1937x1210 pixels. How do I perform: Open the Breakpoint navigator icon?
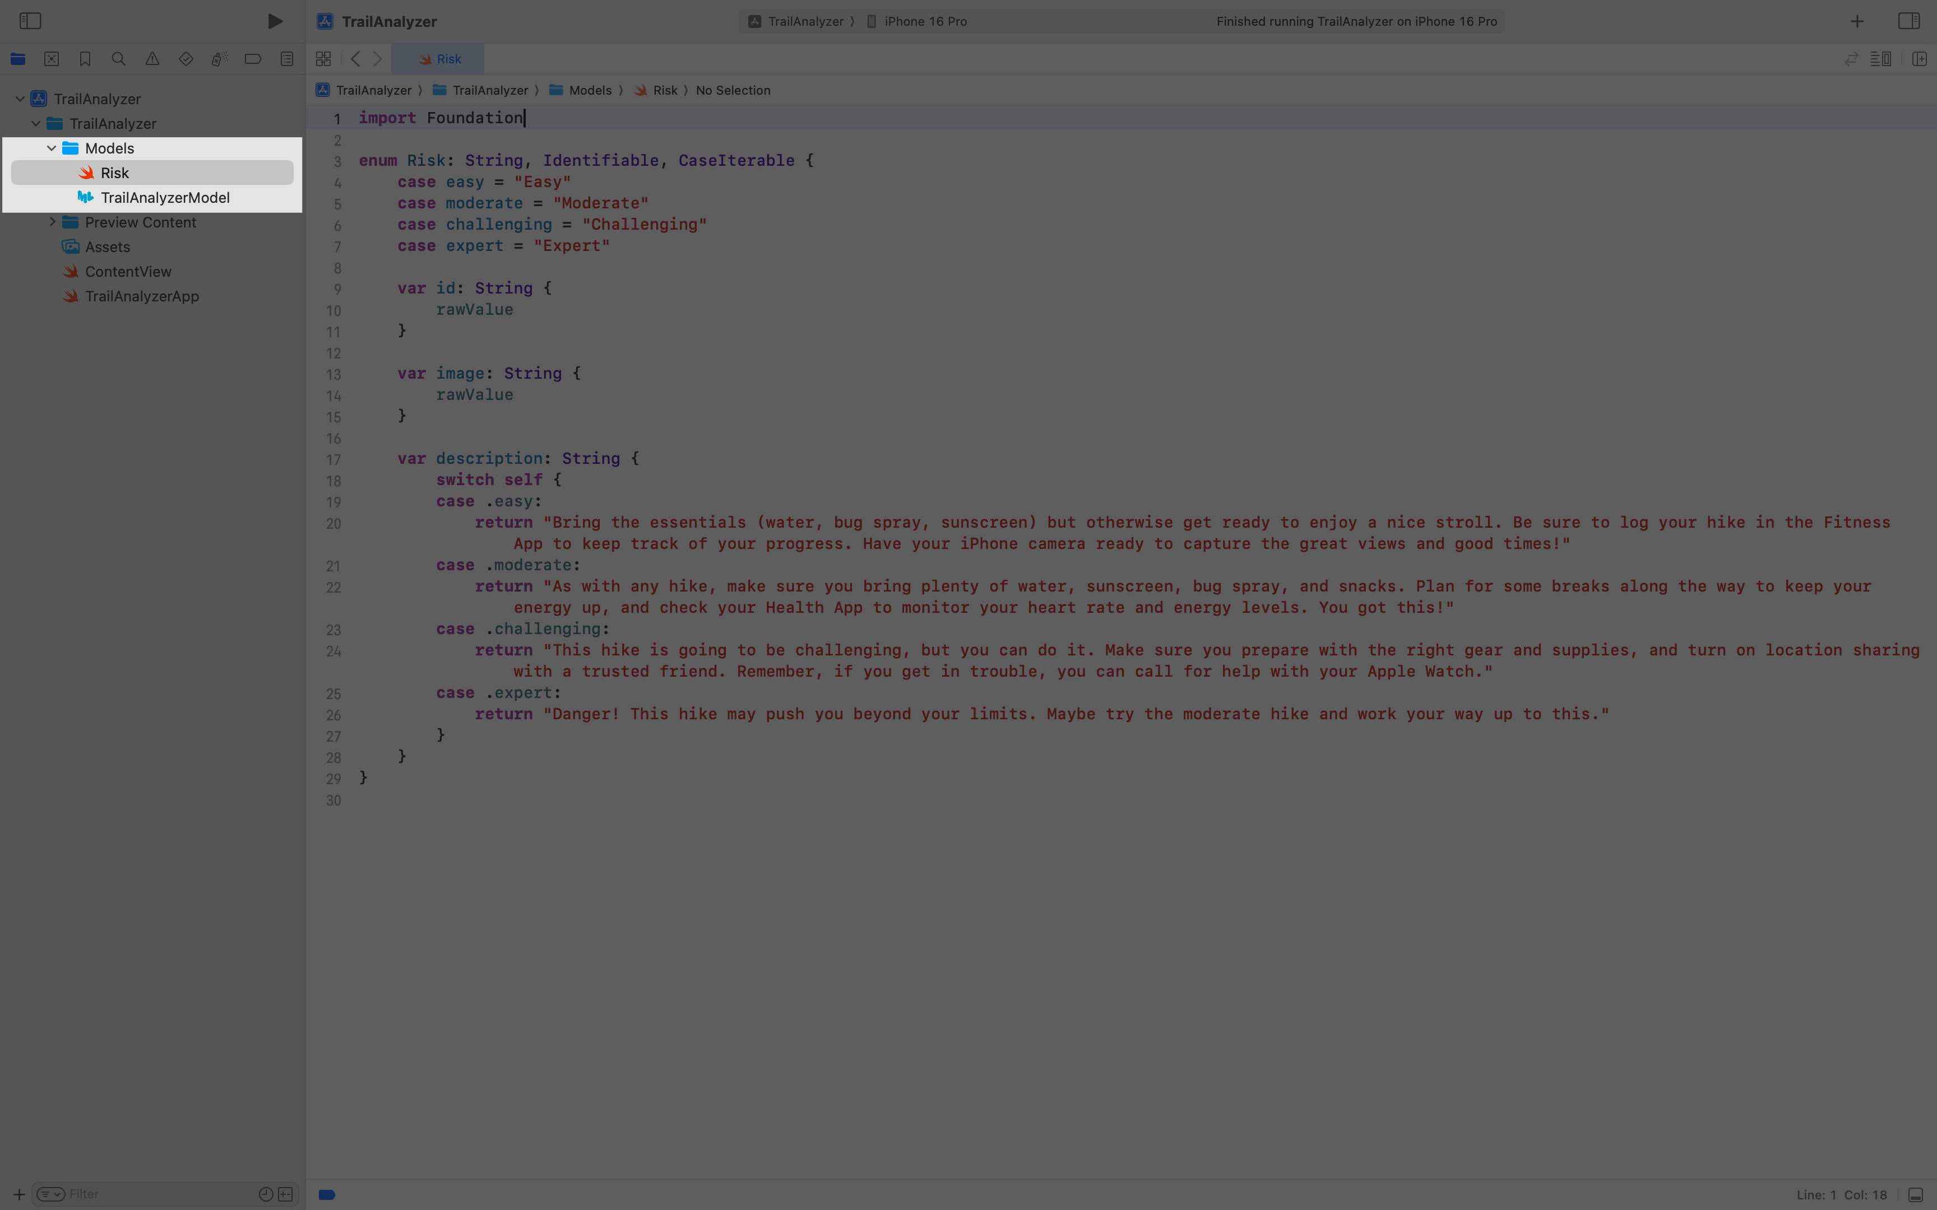tap(253, 58)
